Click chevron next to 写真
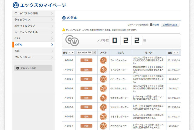194x130 pixels. tap(52, 51)
